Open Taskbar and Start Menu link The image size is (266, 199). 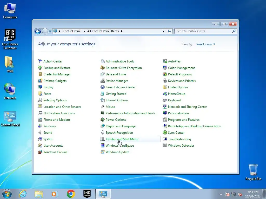coord(122,139)
